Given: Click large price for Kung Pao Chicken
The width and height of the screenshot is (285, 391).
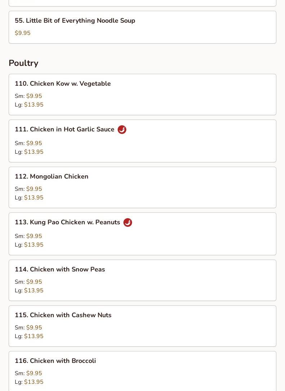Looking at the screenshot, I should [x=33, y=245].
